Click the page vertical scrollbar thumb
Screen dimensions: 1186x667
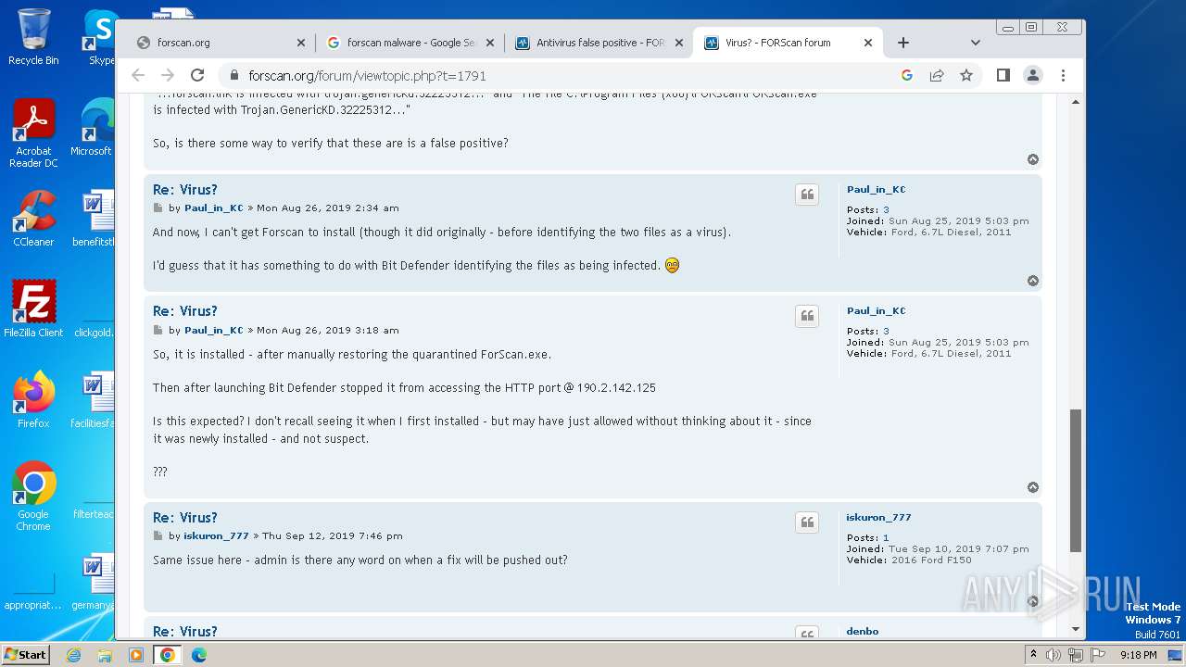pos(1076,481)
